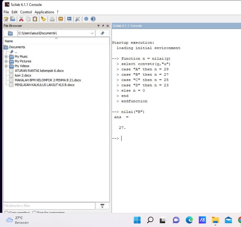Screen dimensions: 241x227
Task: Cut selection with the scissors icon
Action: (21, 19)
